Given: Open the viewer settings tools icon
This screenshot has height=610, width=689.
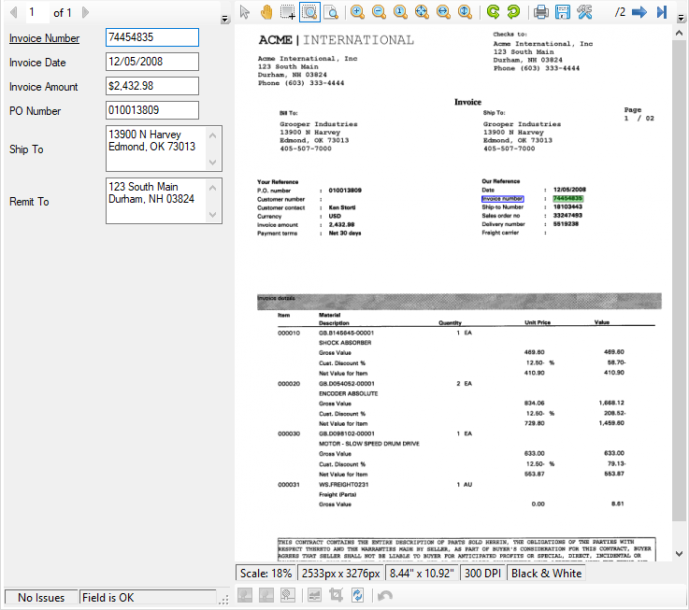Looking at the screenshot, I should (x=585, y=12).
